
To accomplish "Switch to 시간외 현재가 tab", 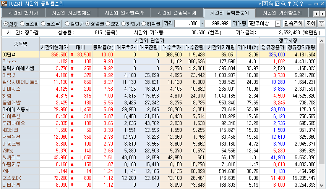I will tap(23, 13).
